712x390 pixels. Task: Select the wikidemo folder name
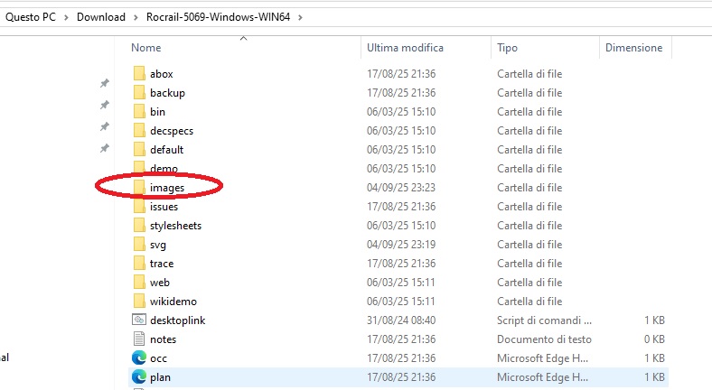point(173,302)
